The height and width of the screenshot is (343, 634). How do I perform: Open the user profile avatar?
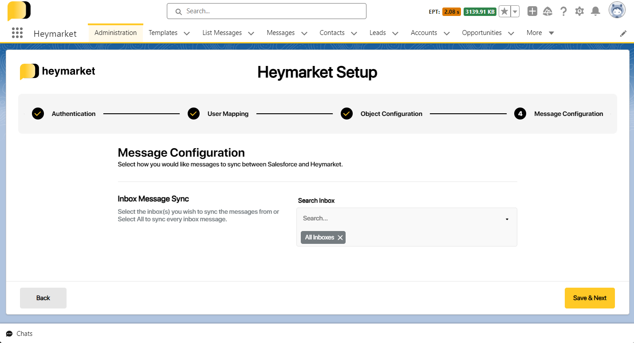click(617, 10)
